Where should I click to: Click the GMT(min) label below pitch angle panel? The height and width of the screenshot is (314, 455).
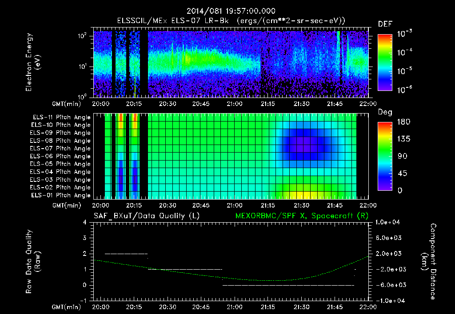point(67,206)
